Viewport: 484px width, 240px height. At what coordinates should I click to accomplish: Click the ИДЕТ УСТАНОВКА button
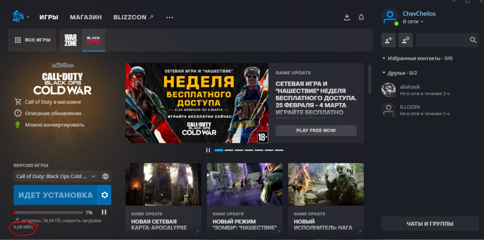pyautogui.click(x=56, y=195)
